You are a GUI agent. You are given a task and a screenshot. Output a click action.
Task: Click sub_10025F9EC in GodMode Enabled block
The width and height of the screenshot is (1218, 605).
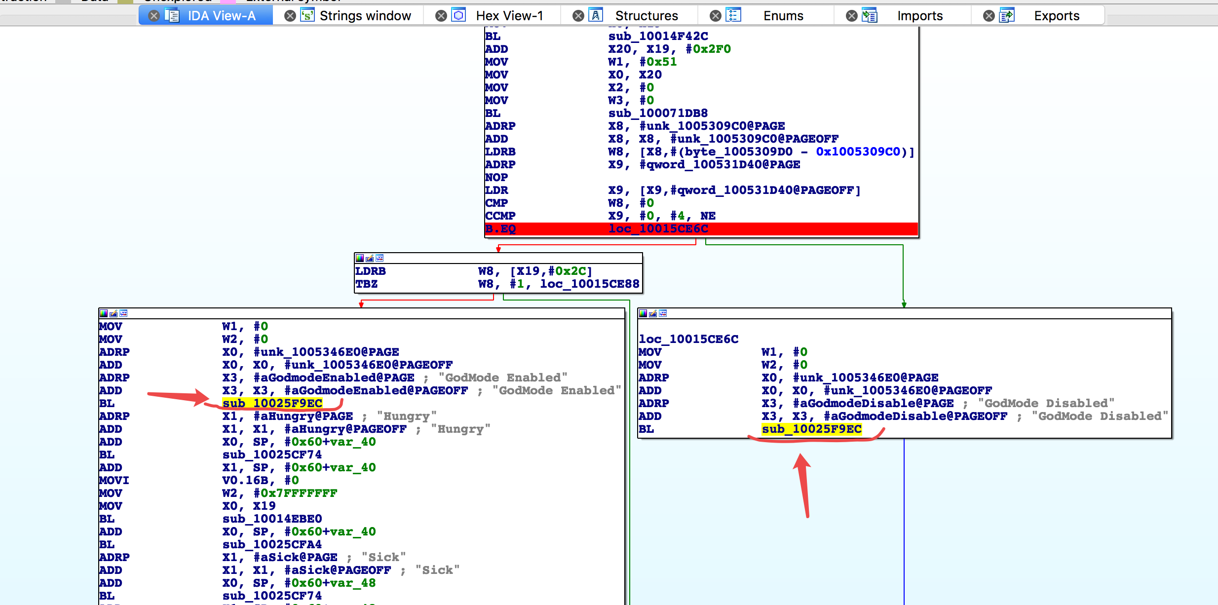[272, 403]
